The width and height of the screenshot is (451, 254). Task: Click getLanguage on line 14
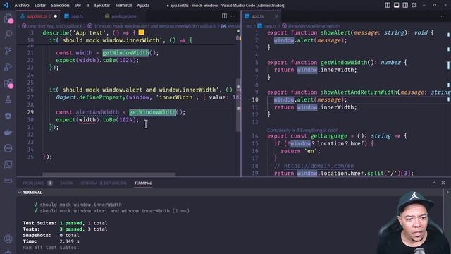(329, 136)
